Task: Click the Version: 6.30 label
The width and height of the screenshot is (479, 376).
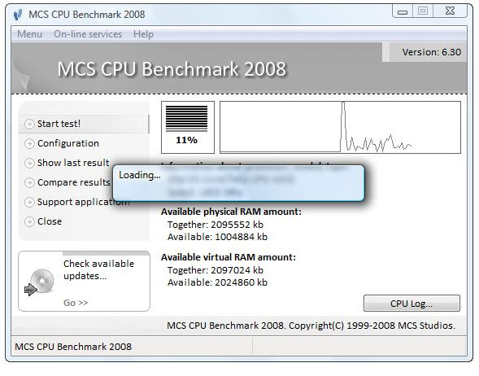Action: point(431,52)
